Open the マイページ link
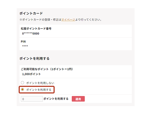 coord(68,20)
